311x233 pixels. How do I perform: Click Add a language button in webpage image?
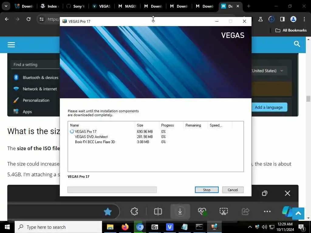tap(269, 107)
